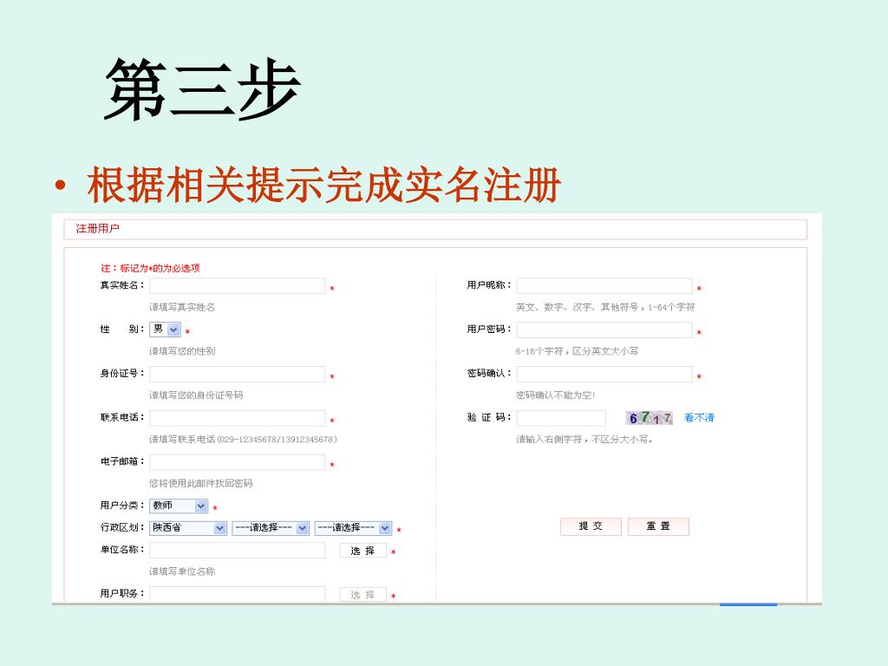Open the second 行政区划 请选择 dropdown
Viewport: 888px width, 666px height.
[271, 528]
